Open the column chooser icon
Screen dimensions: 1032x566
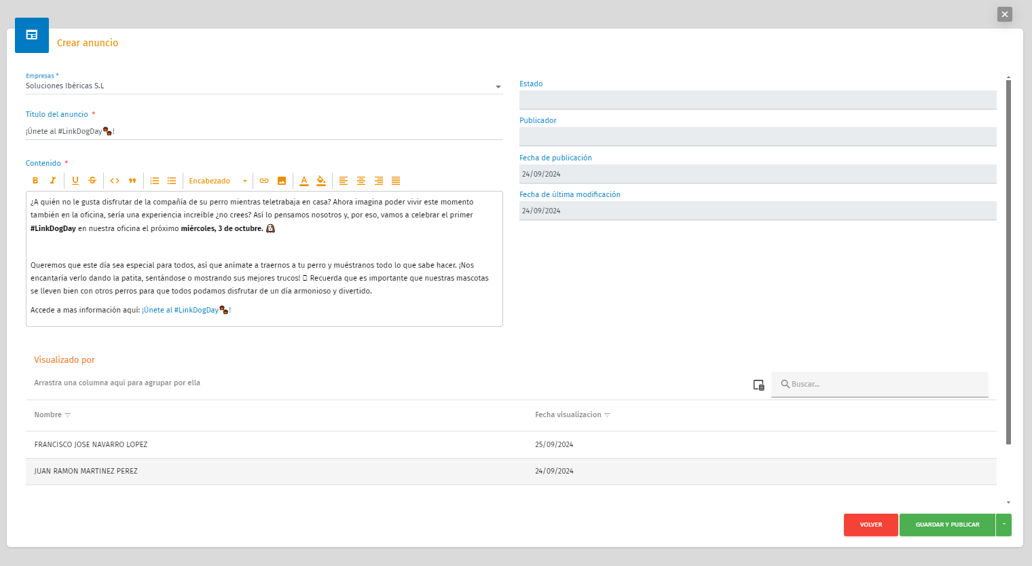coord(758,385)
